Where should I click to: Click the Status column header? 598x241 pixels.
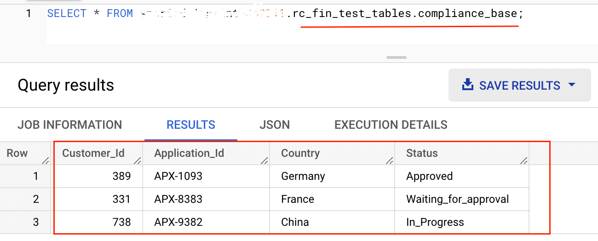point(422,153)
